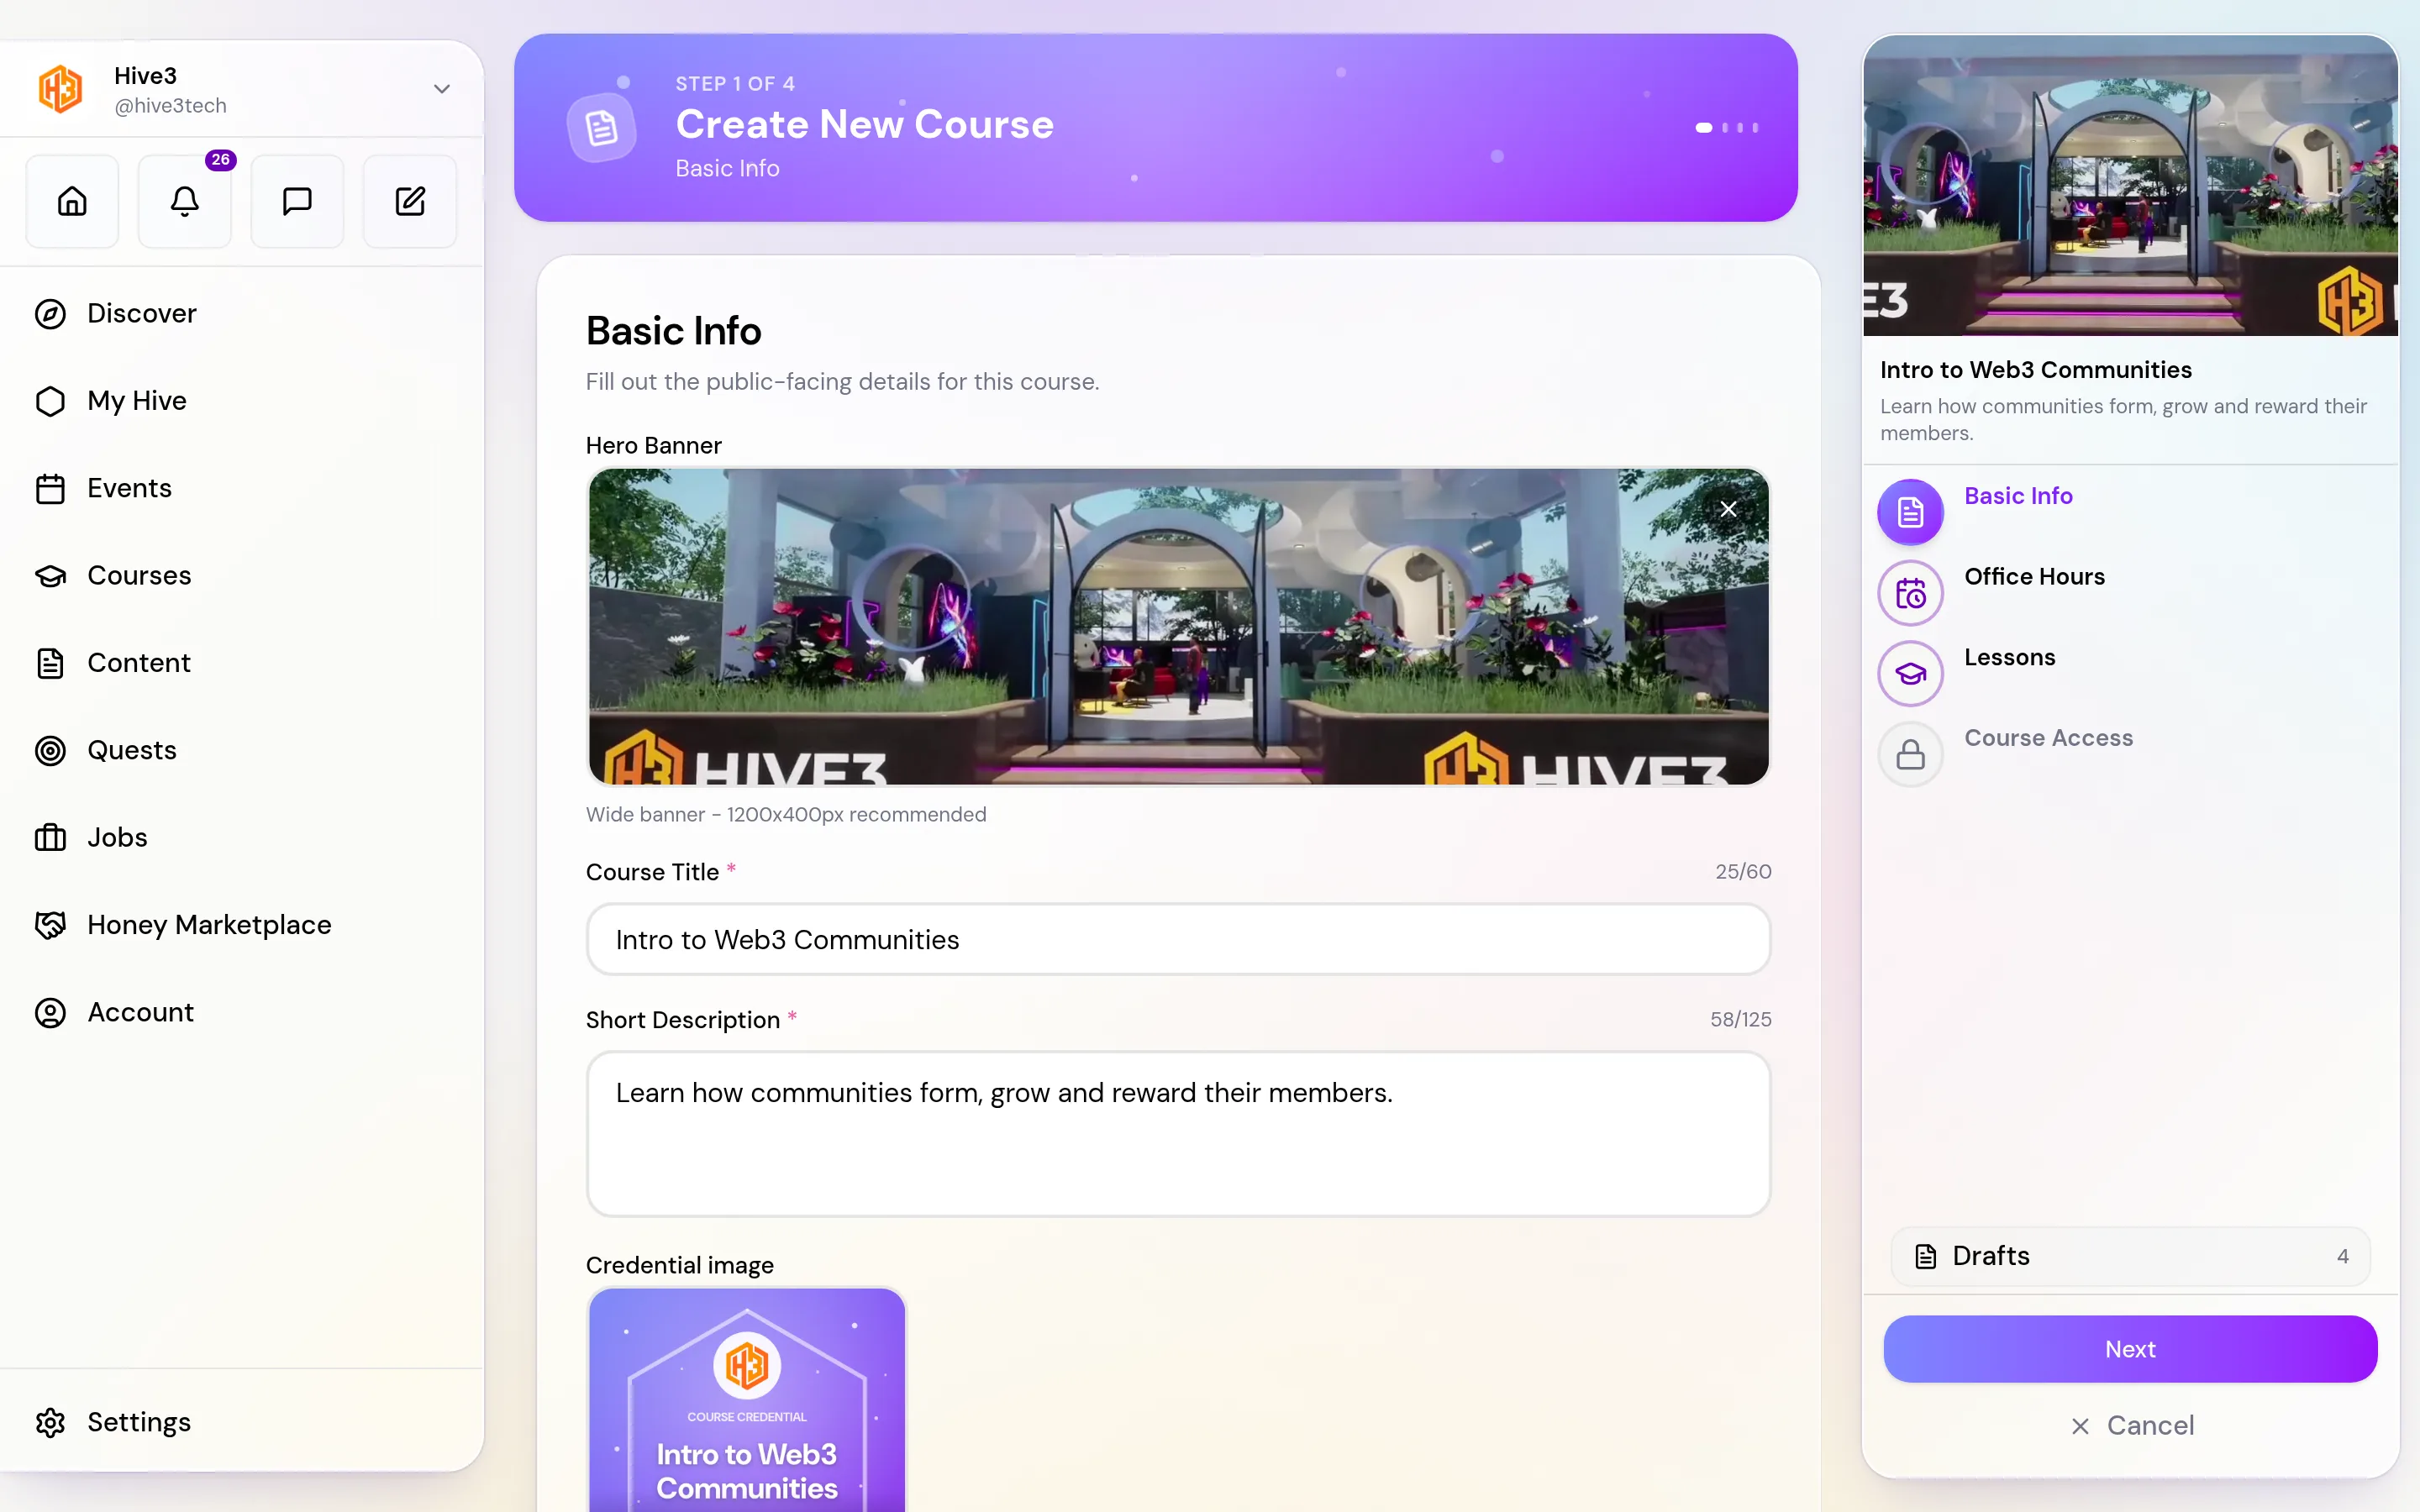Click the Drafts count 4
Viewport: 2420px width, 1512px height.
2342,1257
